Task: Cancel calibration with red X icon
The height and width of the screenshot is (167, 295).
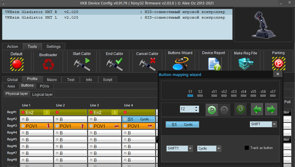Action: click(147, 64)
